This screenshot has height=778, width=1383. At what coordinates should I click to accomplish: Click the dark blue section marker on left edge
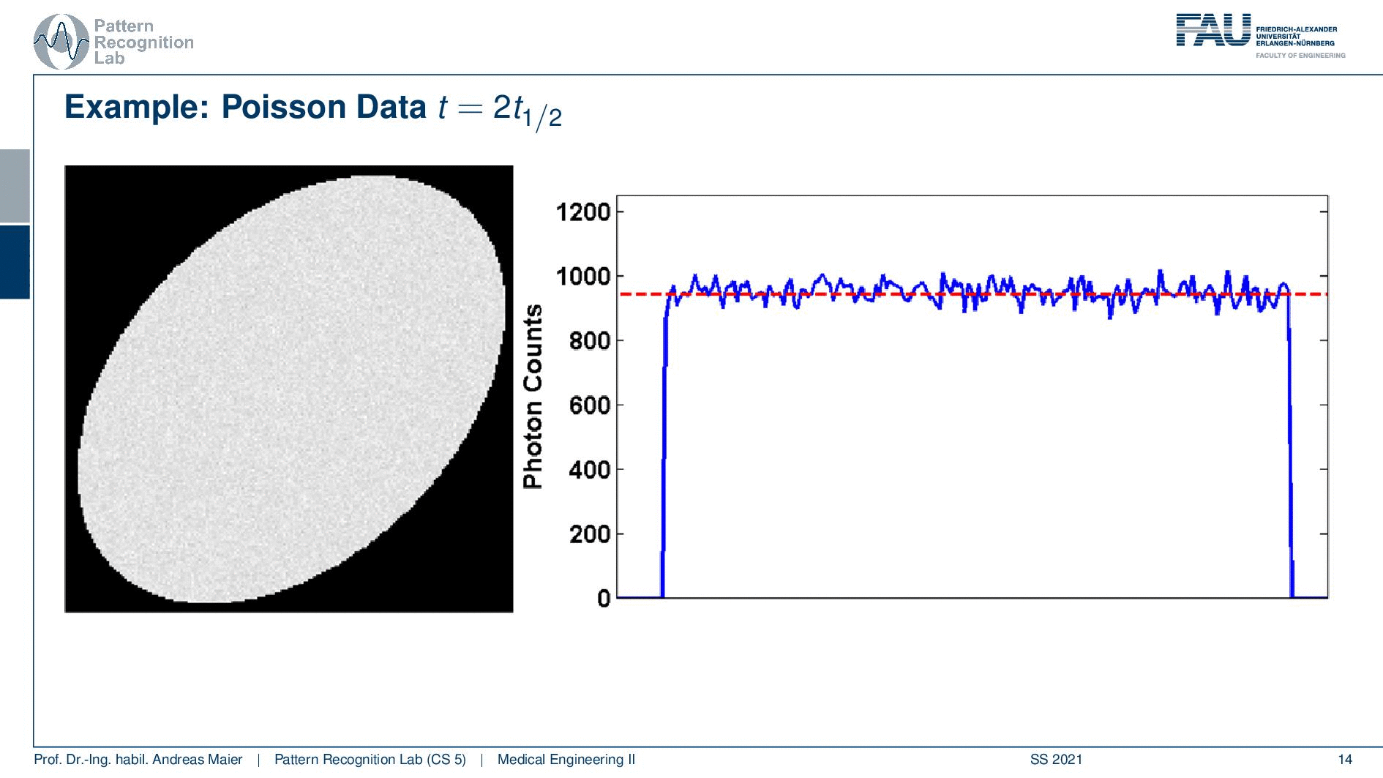(x=15, y=262)
